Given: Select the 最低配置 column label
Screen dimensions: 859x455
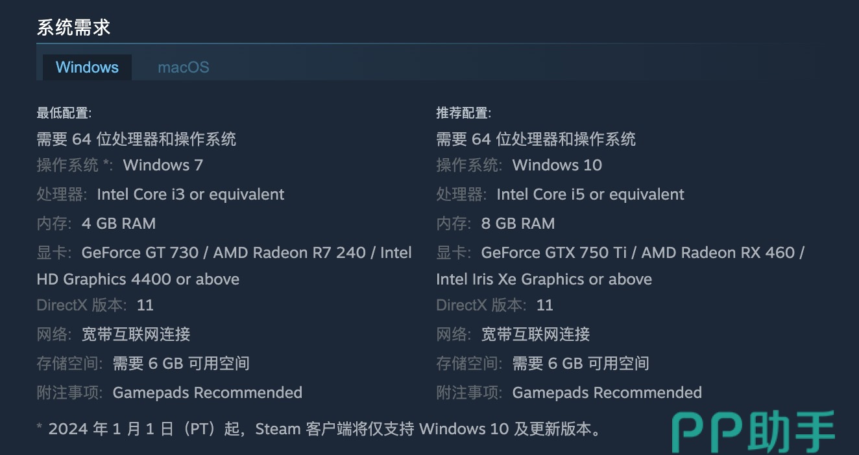Looking at the screenshot, I should [64, 113].
